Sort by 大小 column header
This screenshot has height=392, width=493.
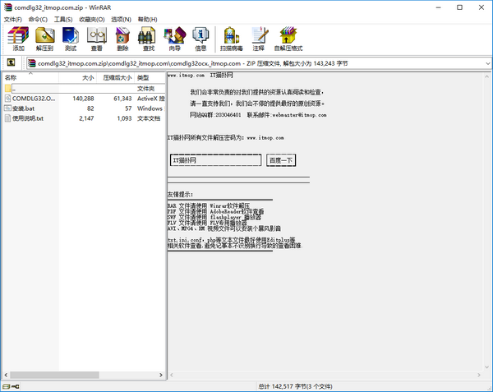pyautogui.click(x=78, y=77)
